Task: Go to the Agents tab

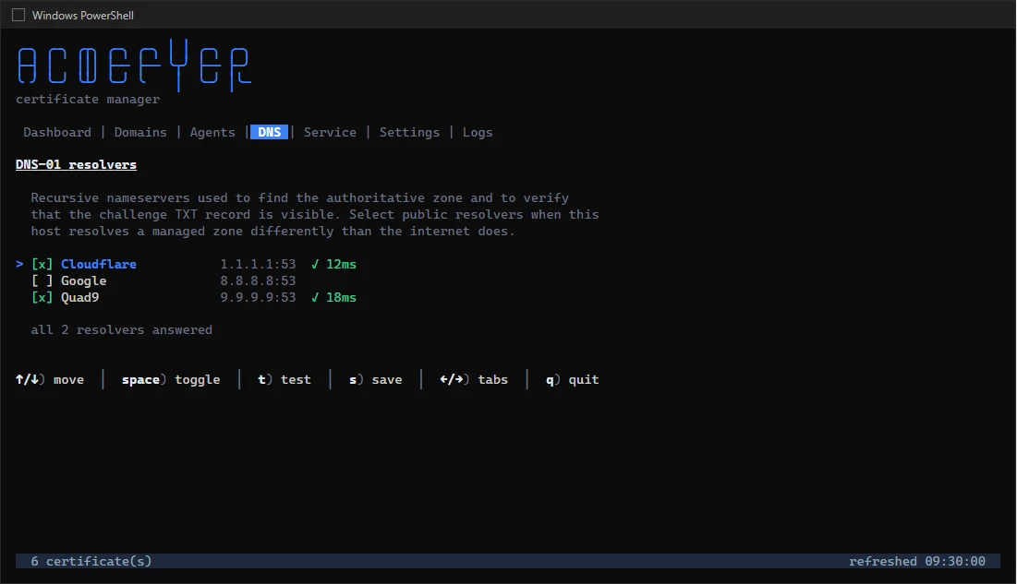Action: tap(212, 132)
